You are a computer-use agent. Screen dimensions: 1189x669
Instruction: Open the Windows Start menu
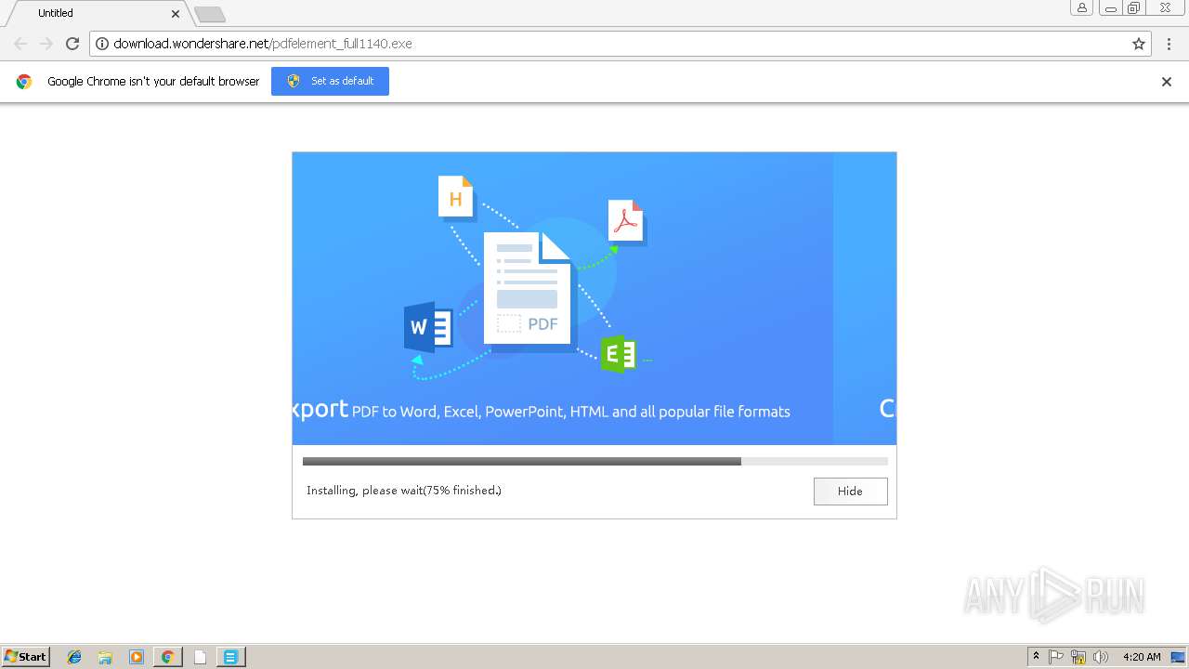[26, 657]
